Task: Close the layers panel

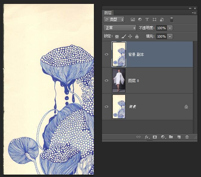Action: tap(195, 8)
